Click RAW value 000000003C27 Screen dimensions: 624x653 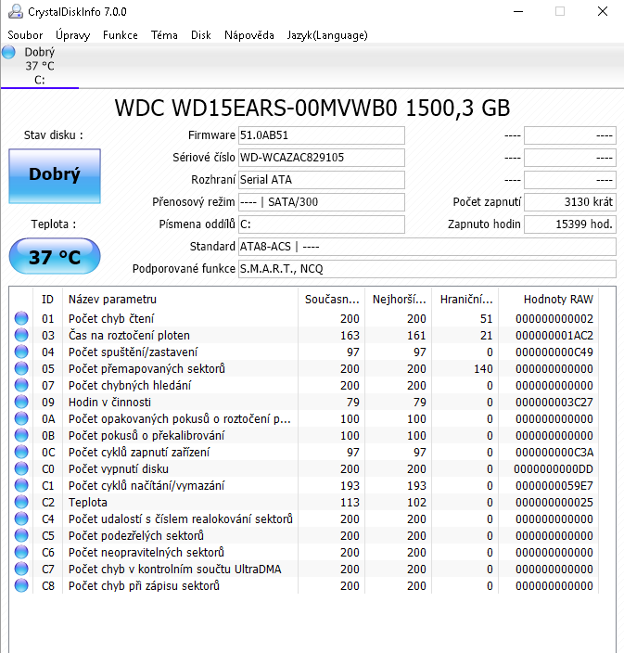click(554, 402)
